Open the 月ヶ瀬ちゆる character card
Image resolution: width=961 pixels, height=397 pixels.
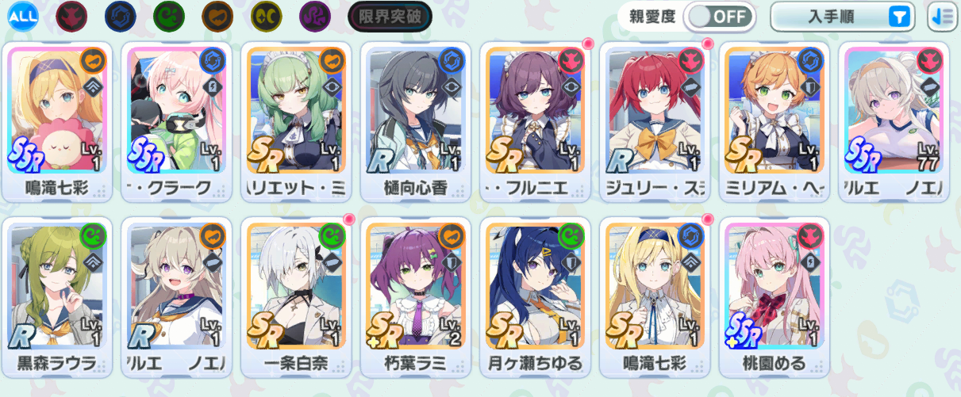tap(535, 296)
